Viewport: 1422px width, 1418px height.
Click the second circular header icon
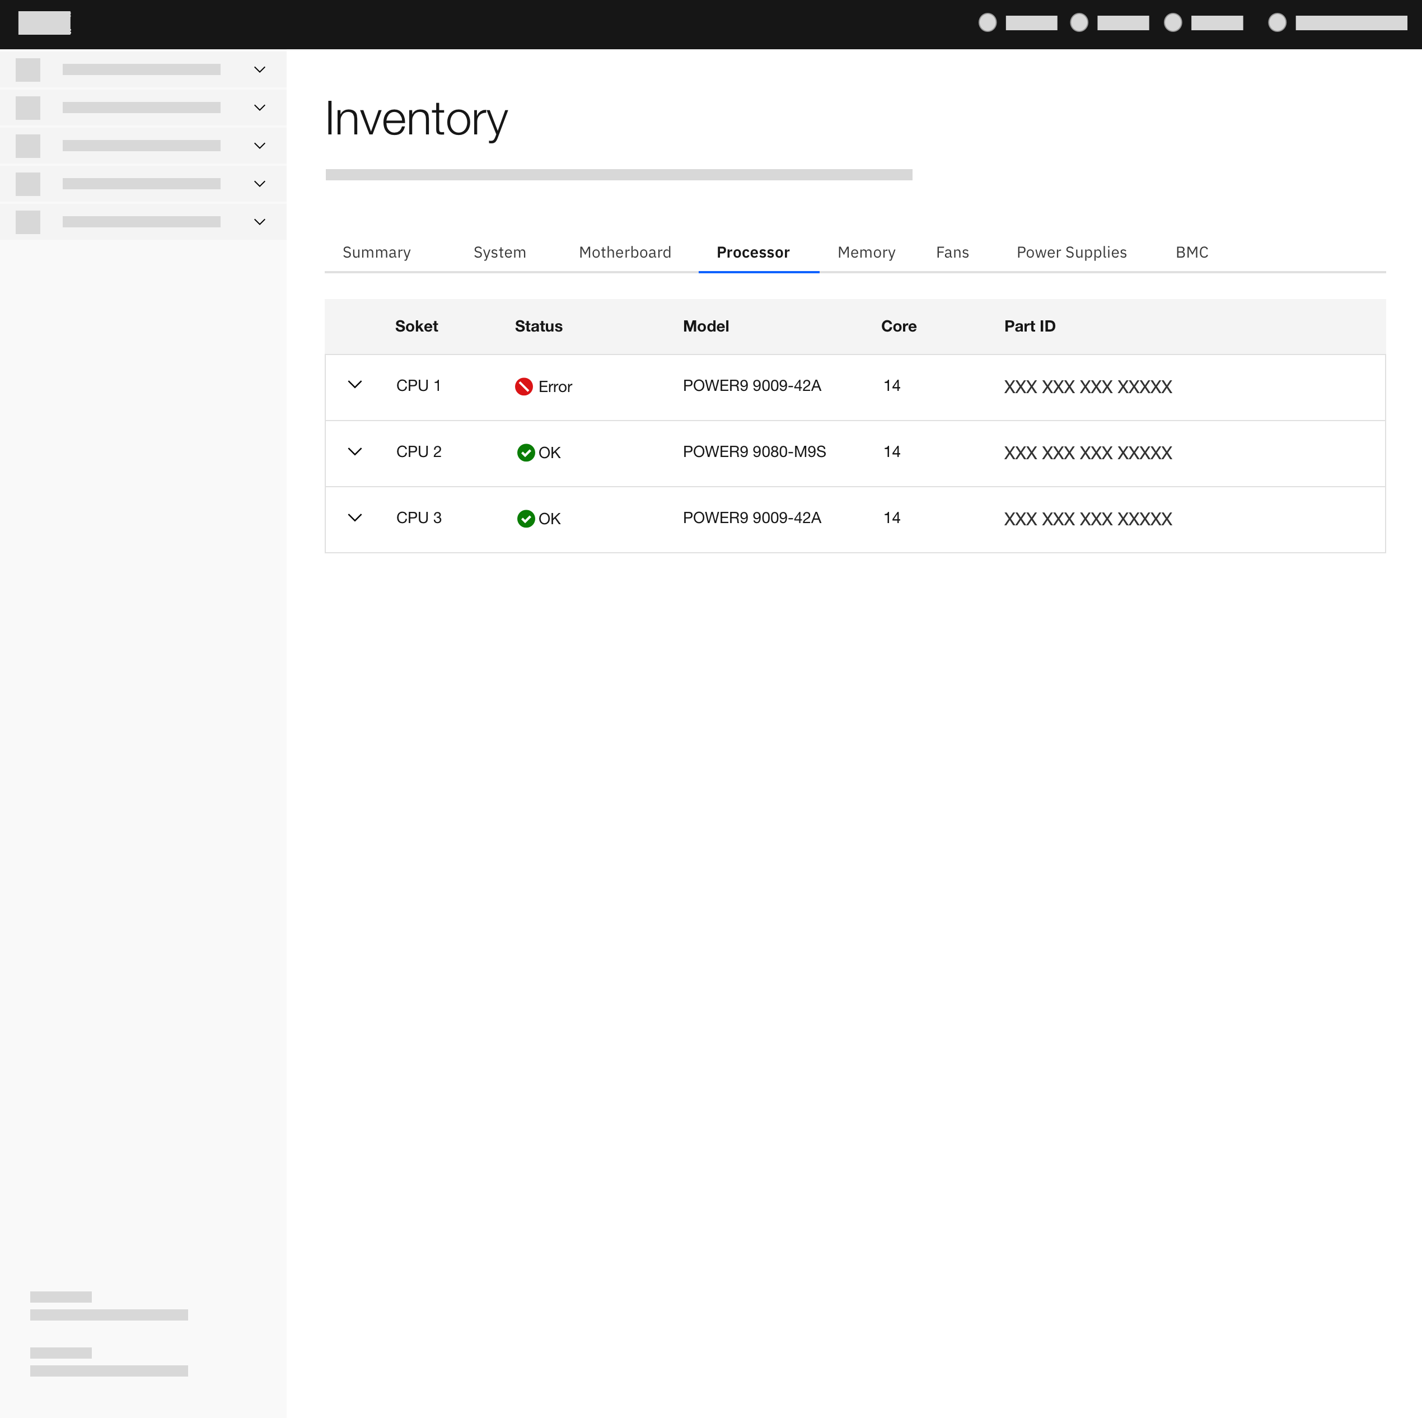pyautogui.click(x=1080, y=23)
